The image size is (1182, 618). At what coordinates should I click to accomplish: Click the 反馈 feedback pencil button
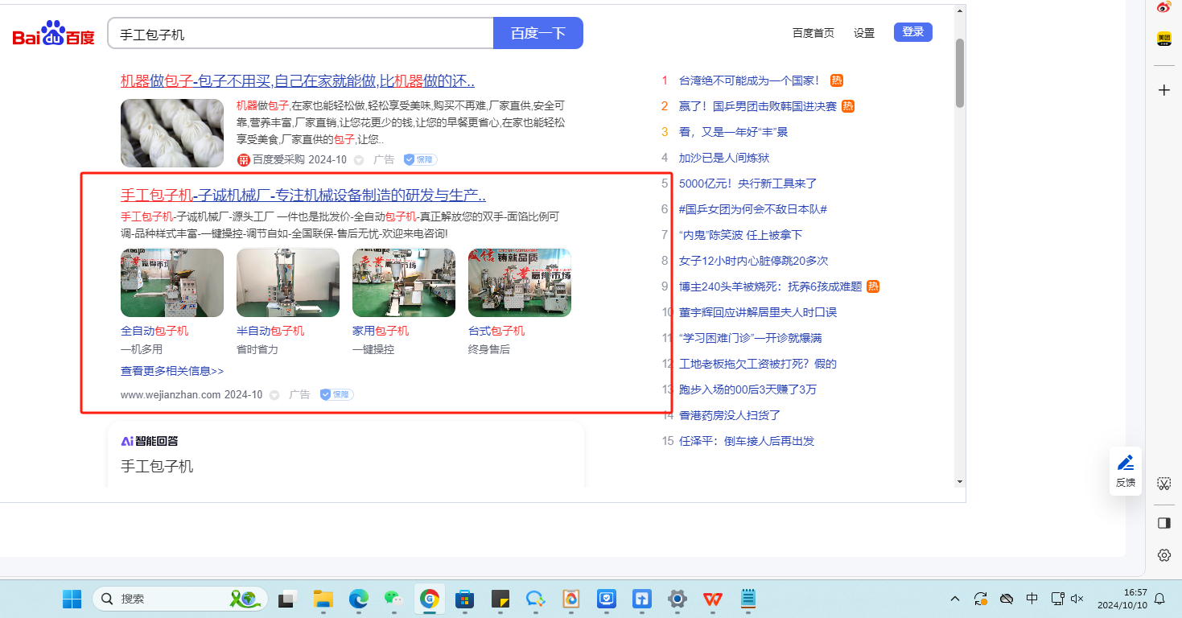[1125, 470]
